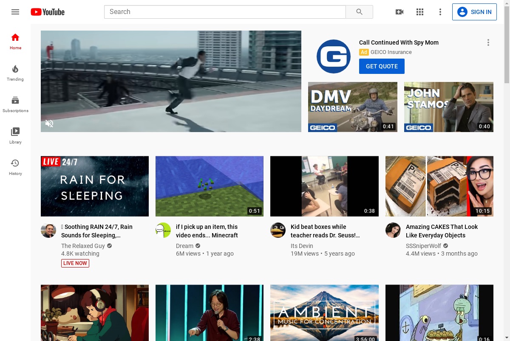Click GEICO Insurance advertiser name
The width and height of the screenshot is (510, 341).
[391, 52]
